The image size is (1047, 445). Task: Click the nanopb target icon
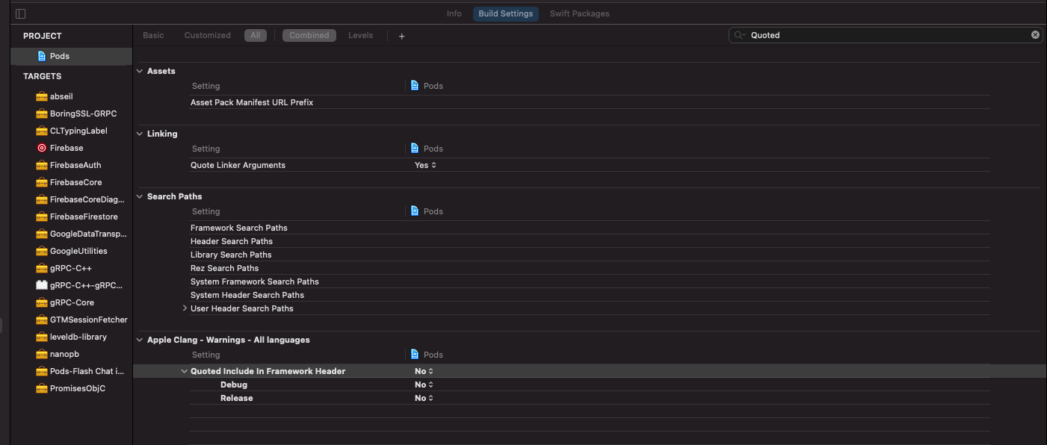pos(42,354)
